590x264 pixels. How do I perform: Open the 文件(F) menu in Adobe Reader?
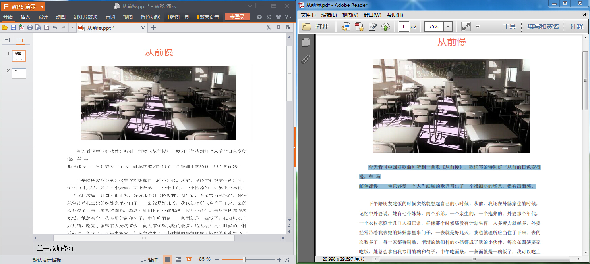[x=308, y=15]
